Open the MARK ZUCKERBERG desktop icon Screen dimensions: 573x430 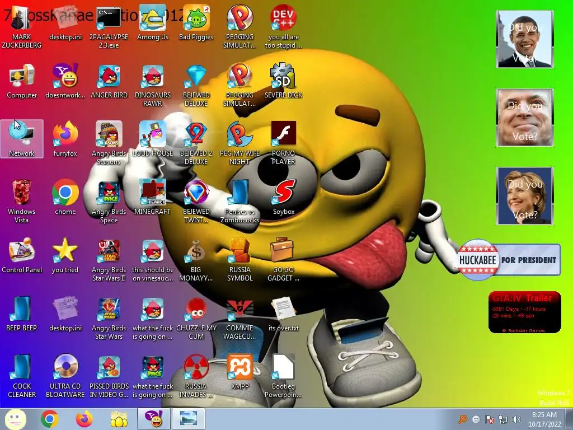tap(21, 26)
